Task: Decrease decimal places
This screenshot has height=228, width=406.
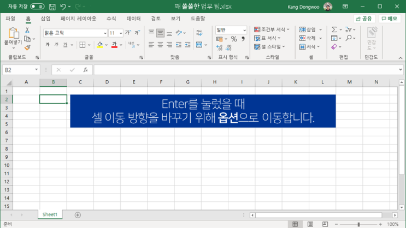Action: [x=228, y=47]
